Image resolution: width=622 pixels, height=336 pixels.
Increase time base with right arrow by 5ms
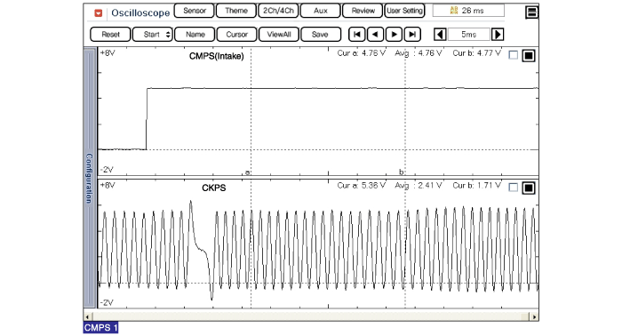coord(498,35)
